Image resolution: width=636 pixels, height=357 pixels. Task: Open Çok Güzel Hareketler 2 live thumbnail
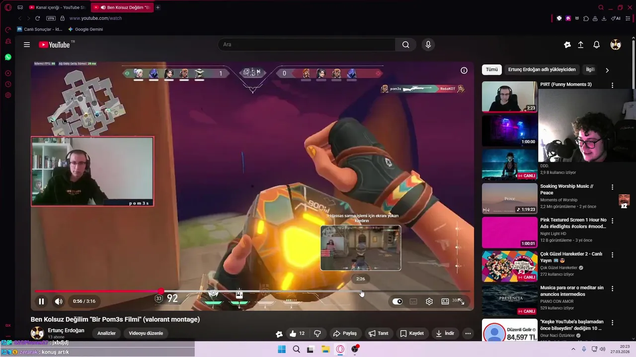[x=510, y=266]
